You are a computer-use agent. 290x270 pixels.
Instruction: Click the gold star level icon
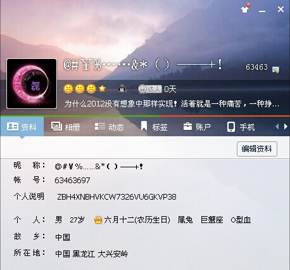[102, 89]
